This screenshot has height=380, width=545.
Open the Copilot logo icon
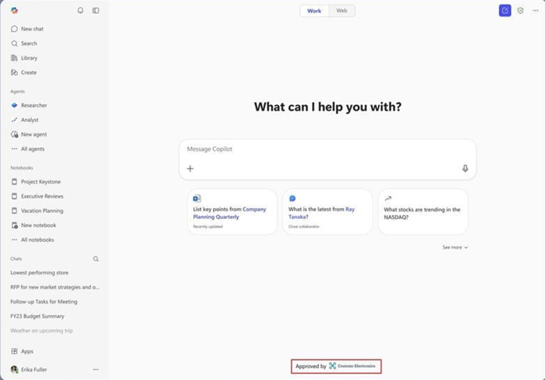point(14,11)
